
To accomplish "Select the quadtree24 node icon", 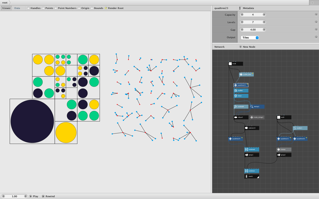I will (230, 139).
